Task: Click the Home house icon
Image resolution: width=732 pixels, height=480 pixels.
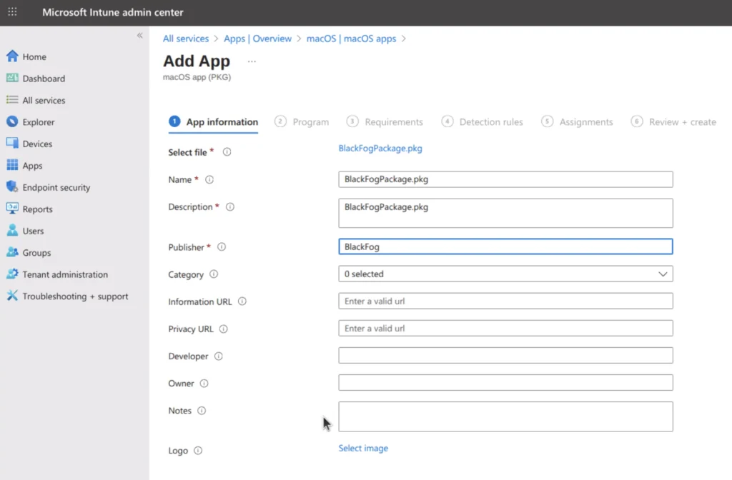Action: pyautogui.click(x=12, y=56)
